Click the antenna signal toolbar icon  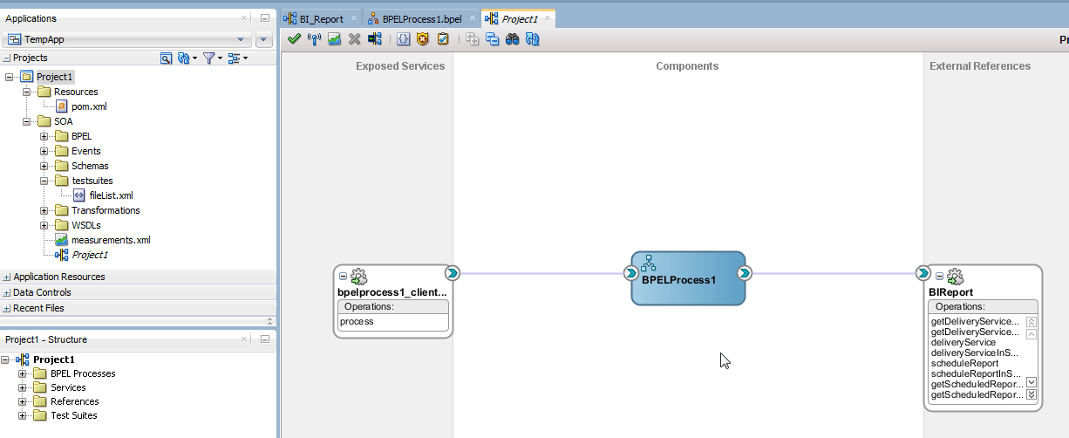(x=315, y=38)
